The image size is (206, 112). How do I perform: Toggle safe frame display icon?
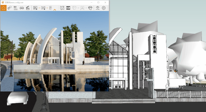coord(68,8)
